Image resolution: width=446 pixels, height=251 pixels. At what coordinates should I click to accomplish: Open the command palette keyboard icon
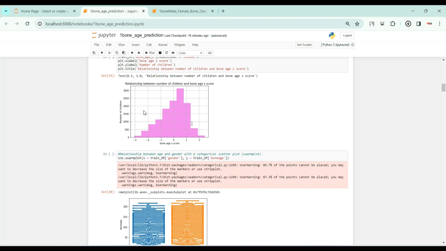tap(210, 53)
